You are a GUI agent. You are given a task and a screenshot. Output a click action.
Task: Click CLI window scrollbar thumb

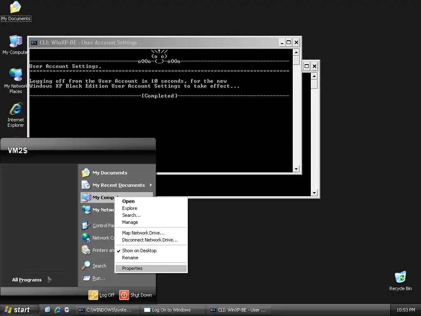tap(296, 60)
